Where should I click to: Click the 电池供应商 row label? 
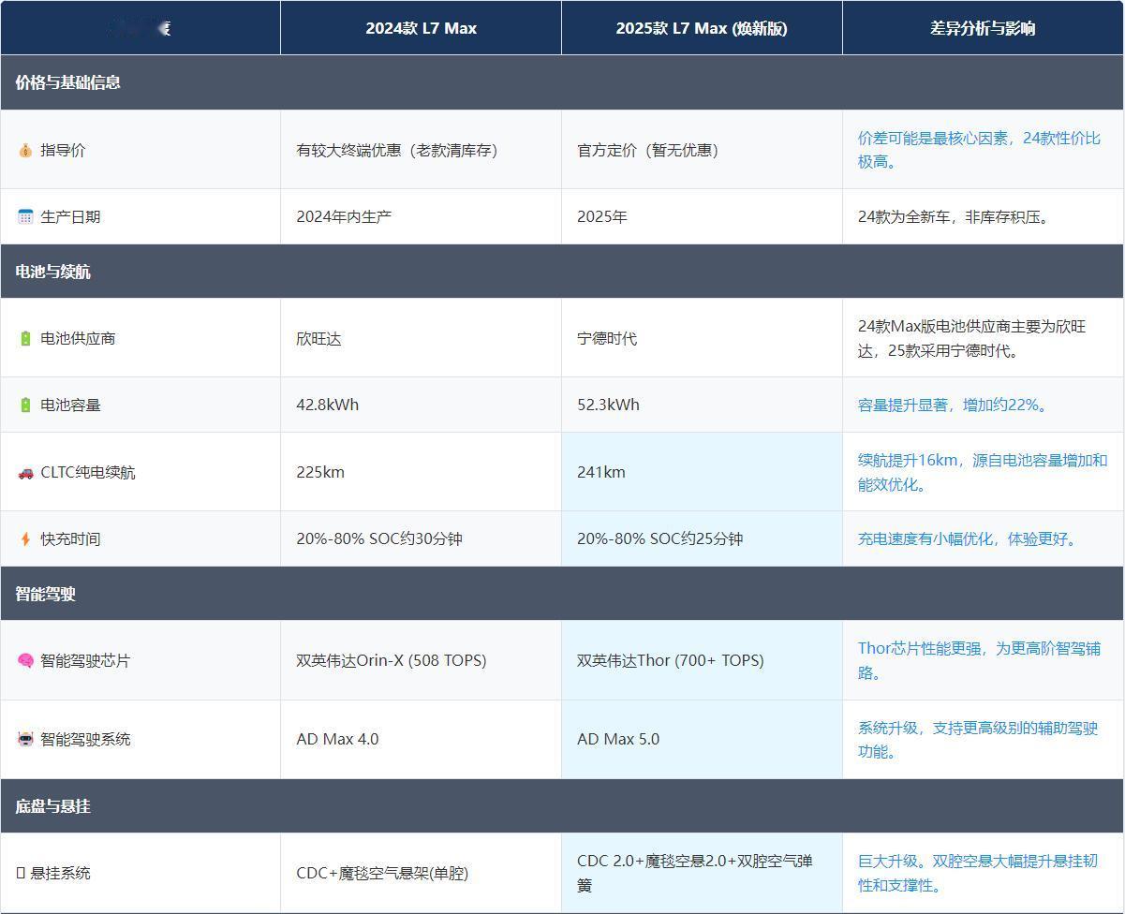(78, 338)
